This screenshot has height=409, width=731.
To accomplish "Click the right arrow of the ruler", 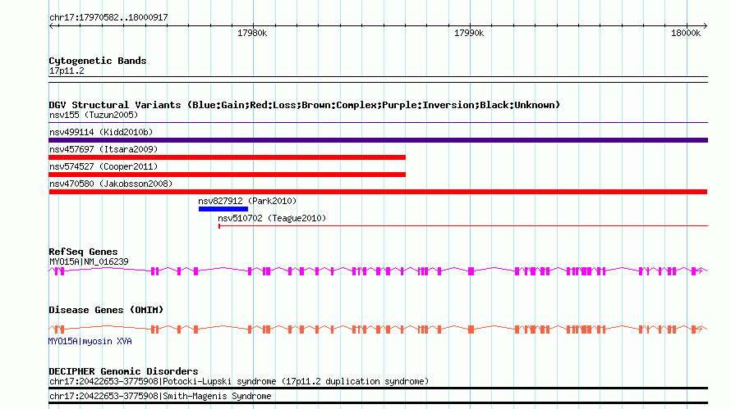I will (705, 26).
